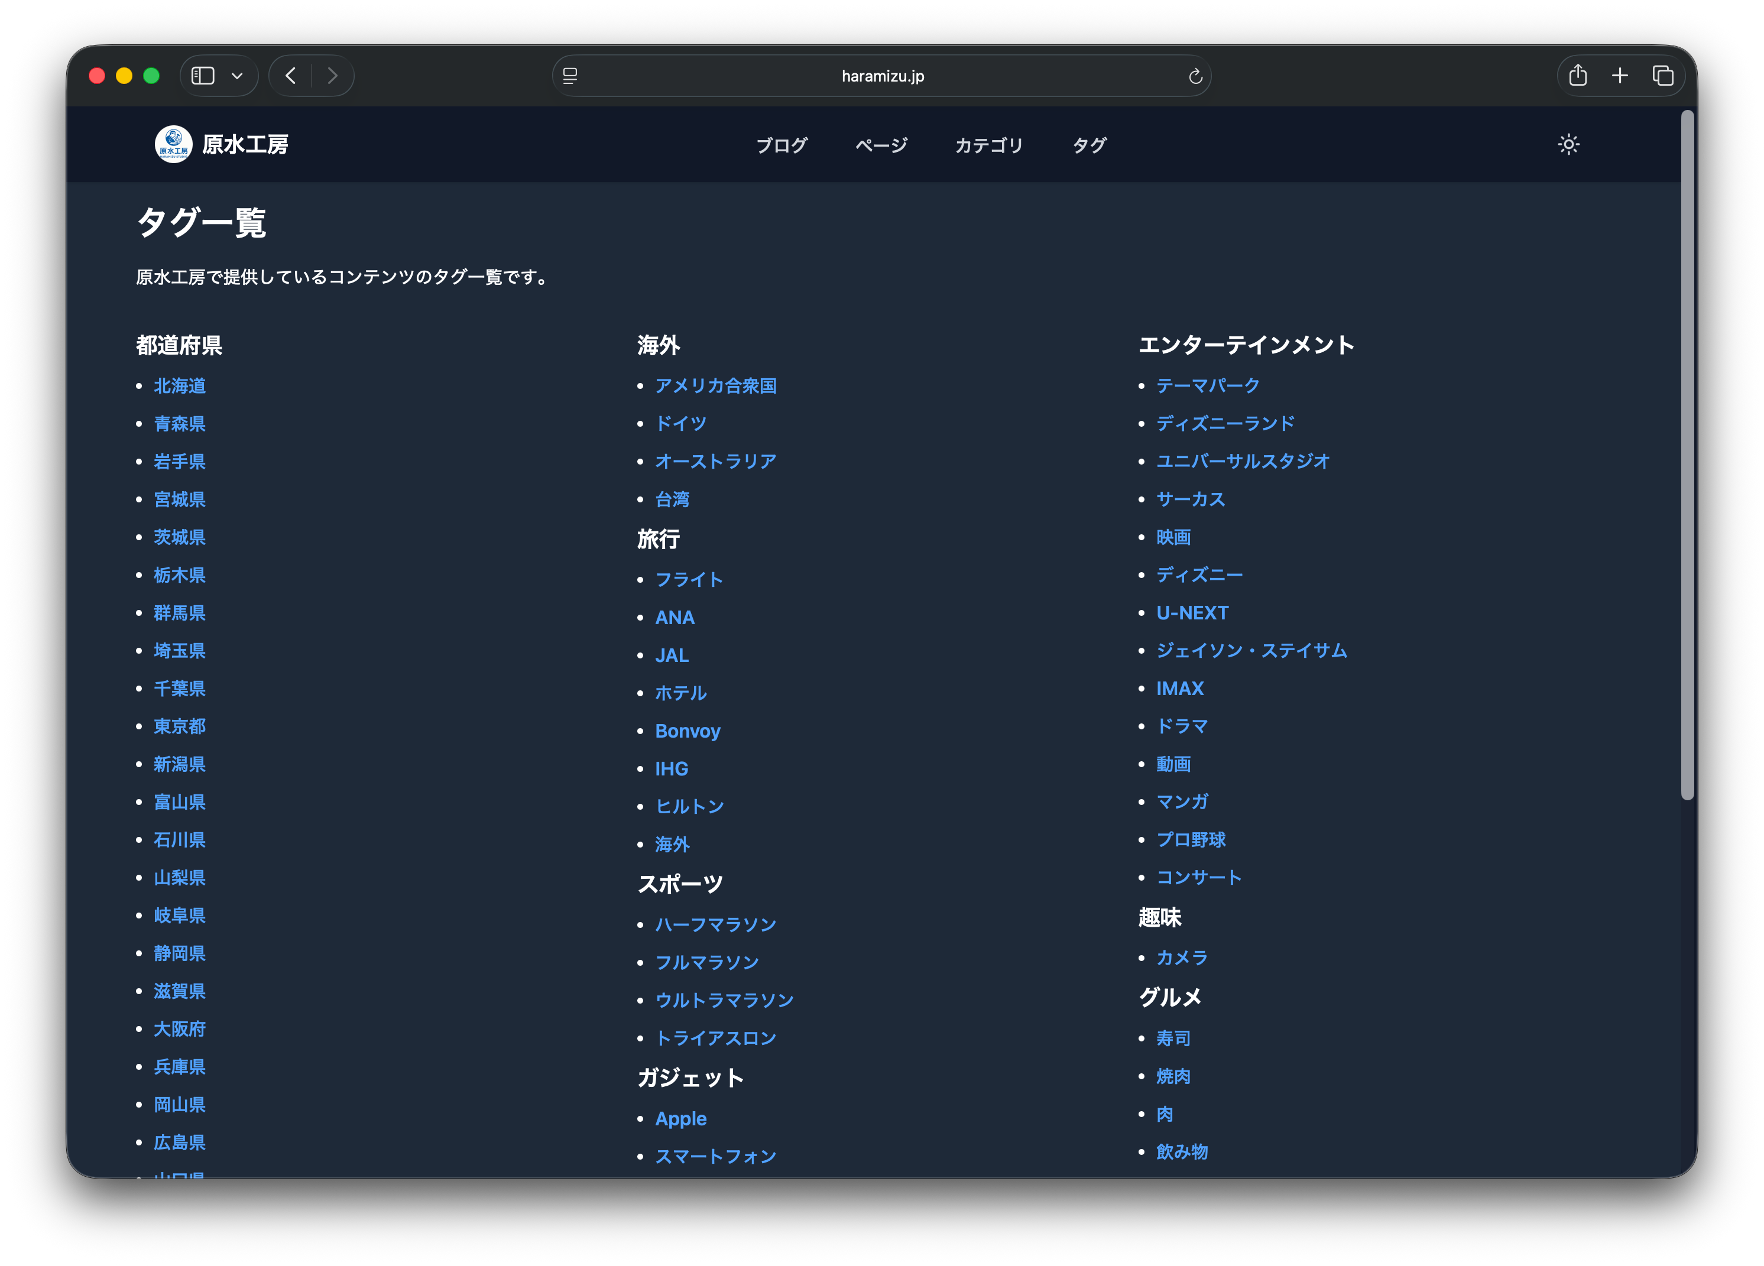
Task: Select the タグ navigation item
Action: tap(1089, 145)
